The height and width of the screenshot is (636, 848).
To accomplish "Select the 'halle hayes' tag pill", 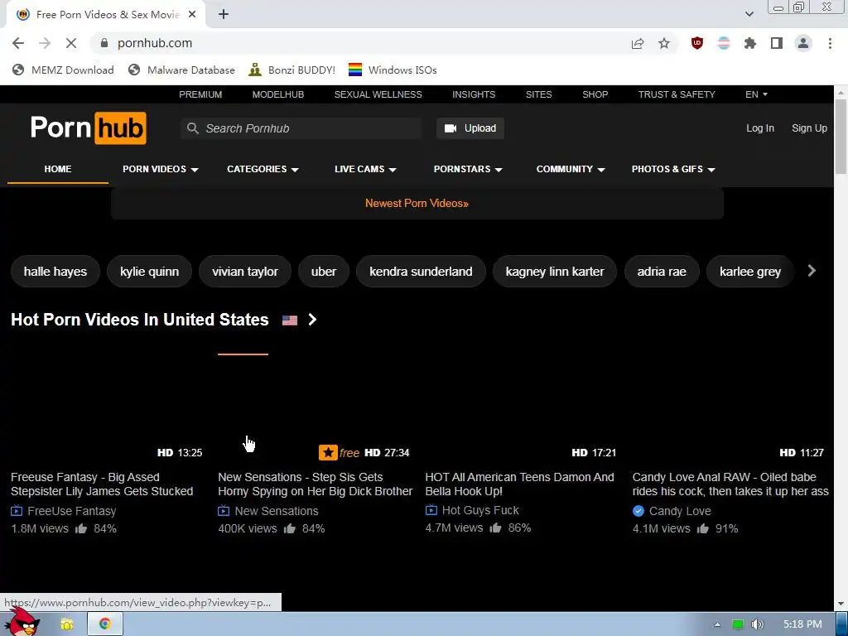I will (55, 272).
